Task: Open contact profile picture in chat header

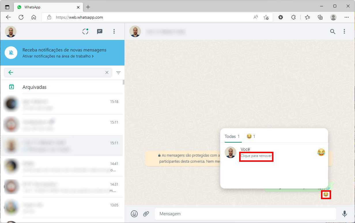Action: tap(135, 32)
